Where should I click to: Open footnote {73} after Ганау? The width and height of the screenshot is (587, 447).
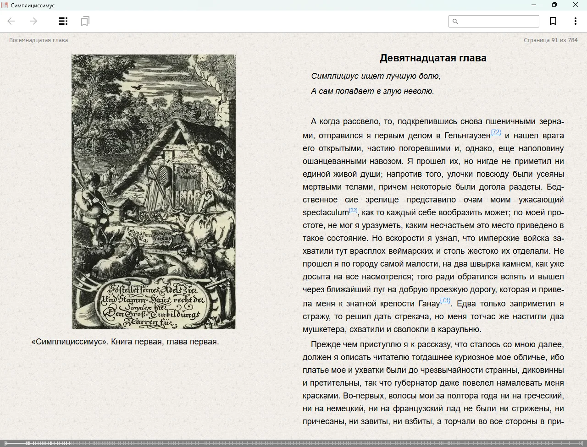445,300
